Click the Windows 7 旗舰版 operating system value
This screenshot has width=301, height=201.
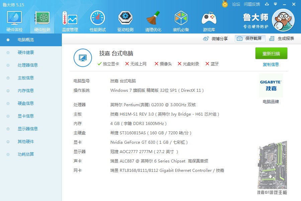point(157,90)
